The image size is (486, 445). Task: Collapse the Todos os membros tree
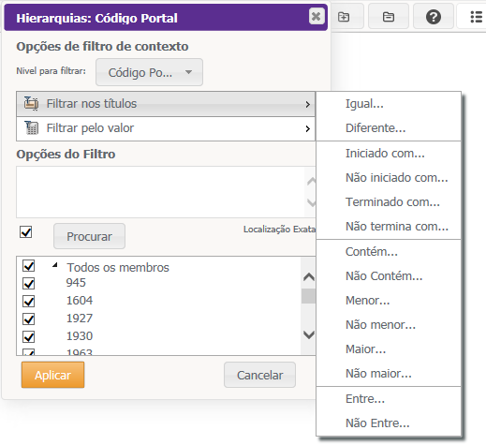[x=55, y=265]
